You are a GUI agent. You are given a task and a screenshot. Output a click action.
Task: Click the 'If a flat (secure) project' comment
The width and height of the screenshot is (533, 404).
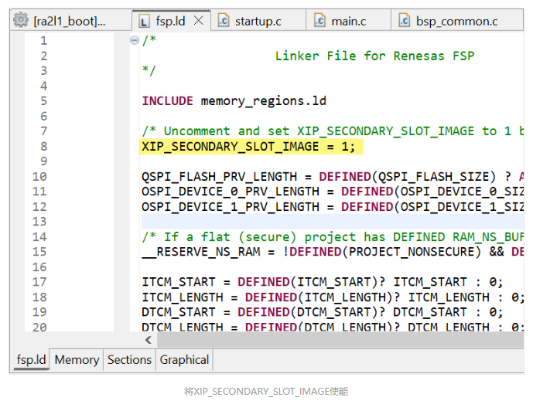[333, 237]
